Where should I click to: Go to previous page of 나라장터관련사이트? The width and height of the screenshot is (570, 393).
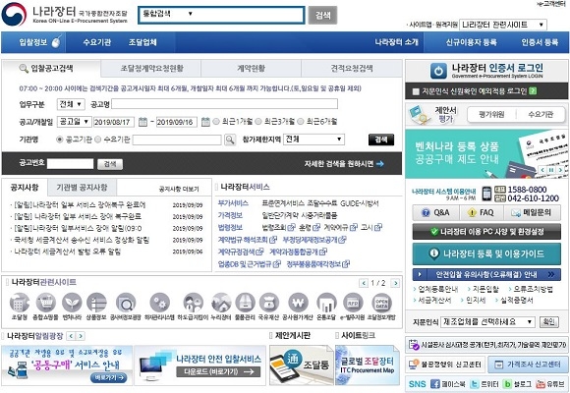click(x=364, y=283)
